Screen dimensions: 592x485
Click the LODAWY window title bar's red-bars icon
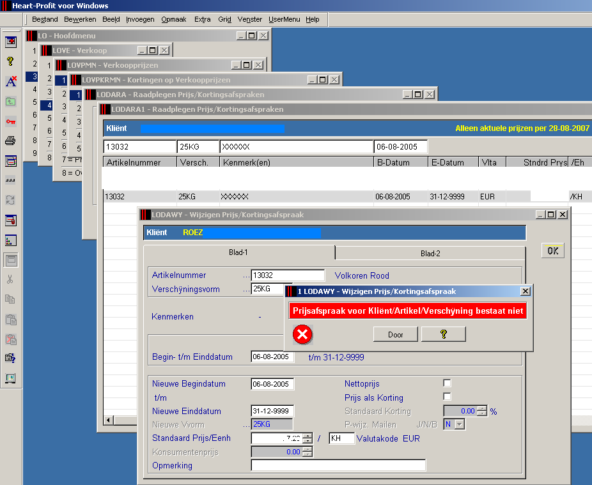(145, 215)
